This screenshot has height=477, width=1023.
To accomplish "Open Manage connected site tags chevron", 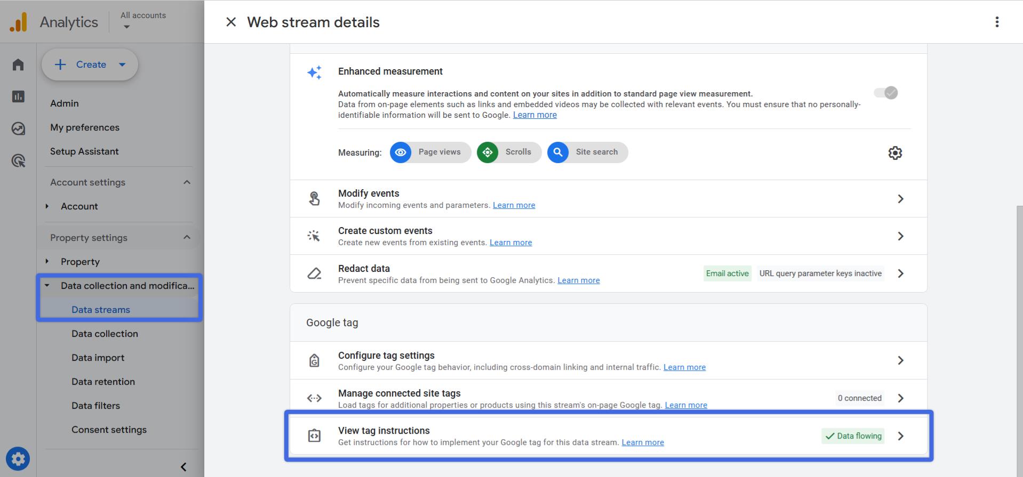I will 901,398.
